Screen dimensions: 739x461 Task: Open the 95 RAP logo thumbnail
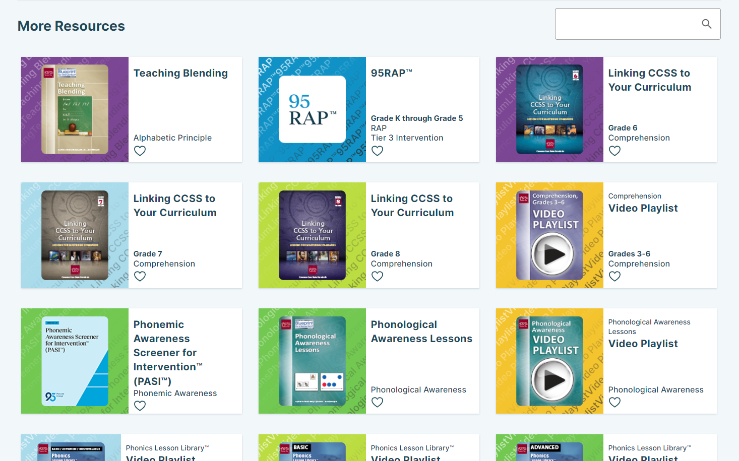click(312, 109)
